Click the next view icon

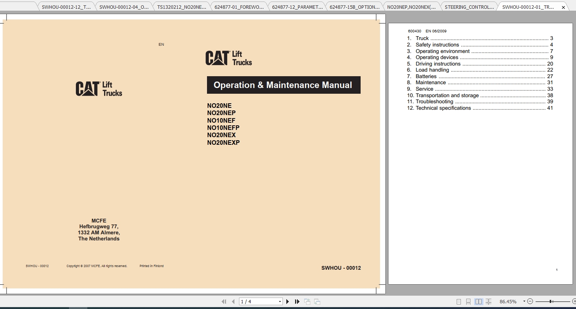tap(317, 301)
